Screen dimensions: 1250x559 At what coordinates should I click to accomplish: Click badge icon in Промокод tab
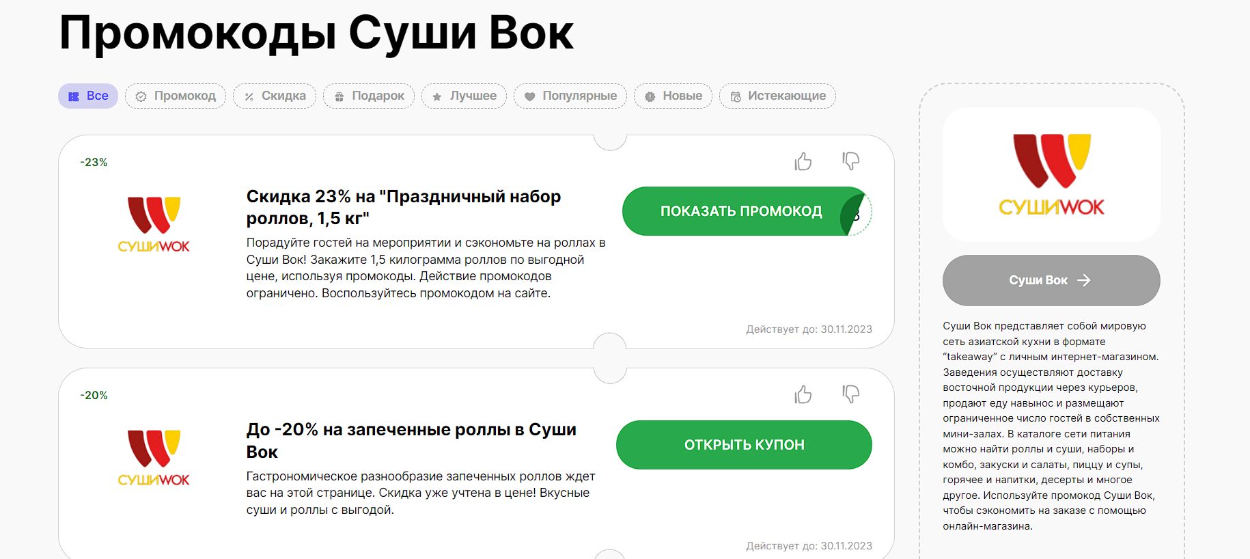(141, 96)
